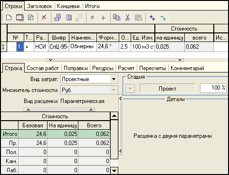Open the Расчет tab

click(x=126, y=68)
